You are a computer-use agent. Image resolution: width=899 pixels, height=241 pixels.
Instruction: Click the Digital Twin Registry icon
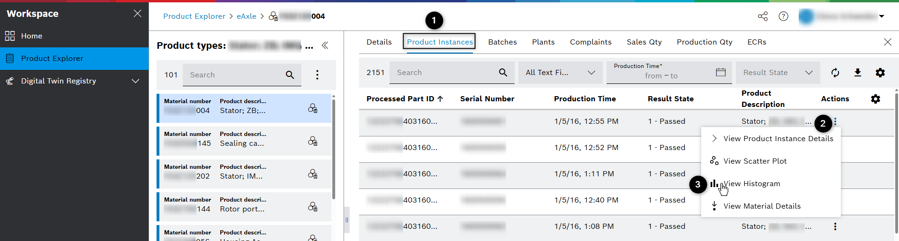[x=10, y=81]
